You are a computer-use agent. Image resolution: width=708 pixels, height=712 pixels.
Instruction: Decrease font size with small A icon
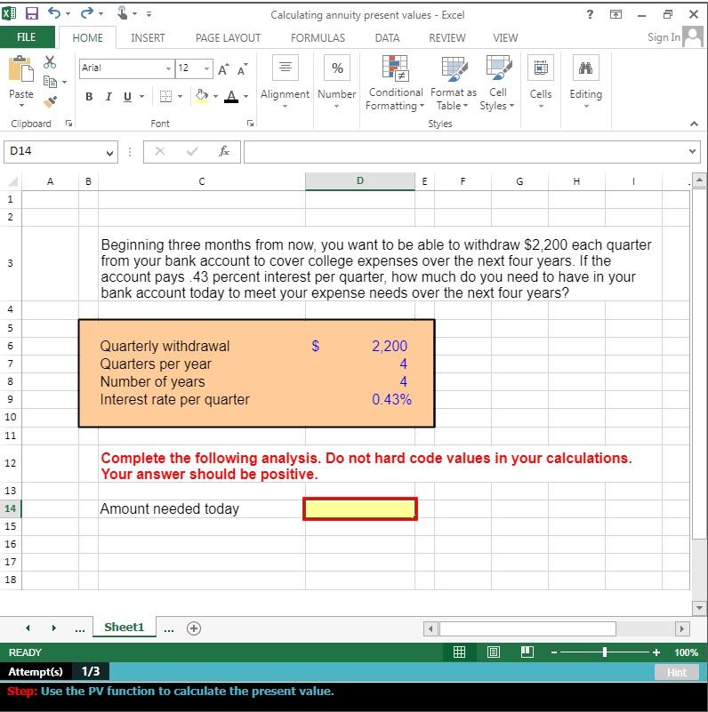(x=243, y=69)
